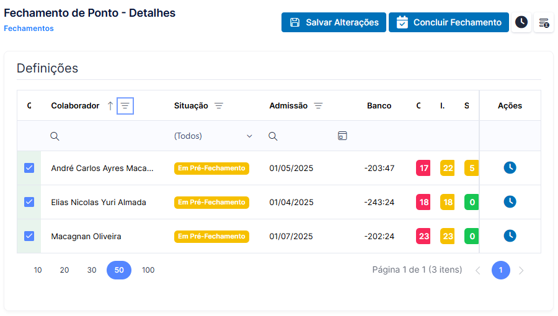Click name André Carlos Ayres Maca...
Screen dimensions: 558x316
click(x=102, y=168)
